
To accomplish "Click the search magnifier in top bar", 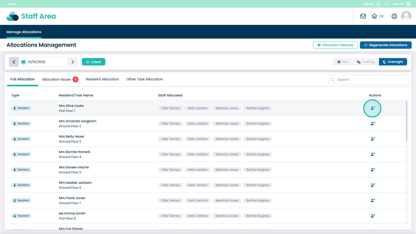I will (x=387, y=4).
